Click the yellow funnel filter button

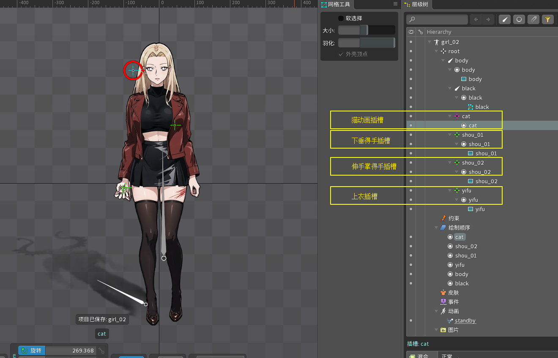(x=548, y=19)
